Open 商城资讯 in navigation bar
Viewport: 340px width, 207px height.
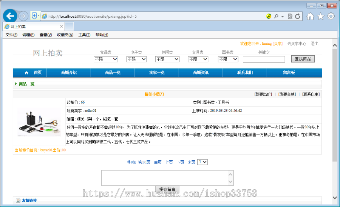201,73
